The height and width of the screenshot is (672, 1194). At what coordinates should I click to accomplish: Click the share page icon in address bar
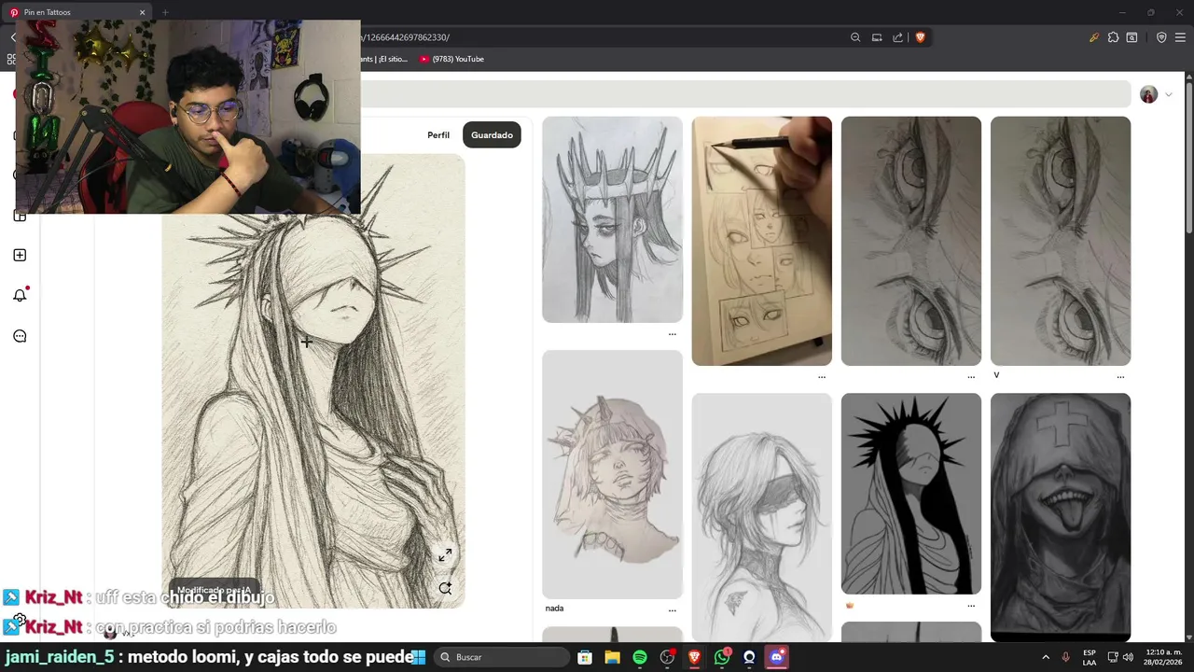897,37
